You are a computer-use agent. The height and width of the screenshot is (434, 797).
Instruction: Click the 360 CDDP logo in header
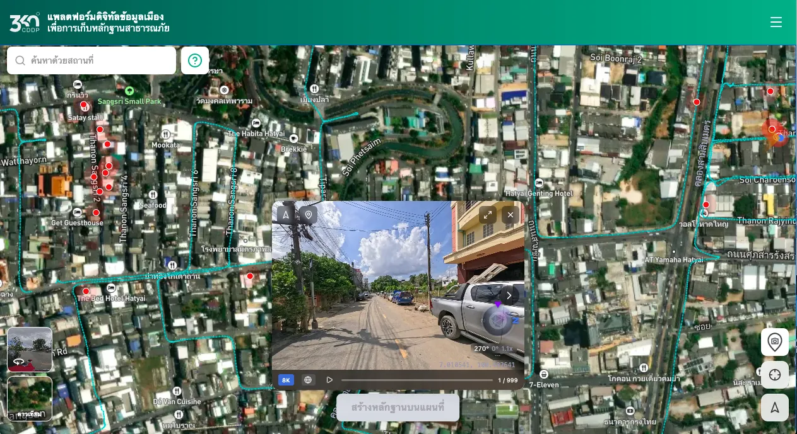[x=24, y=23]
